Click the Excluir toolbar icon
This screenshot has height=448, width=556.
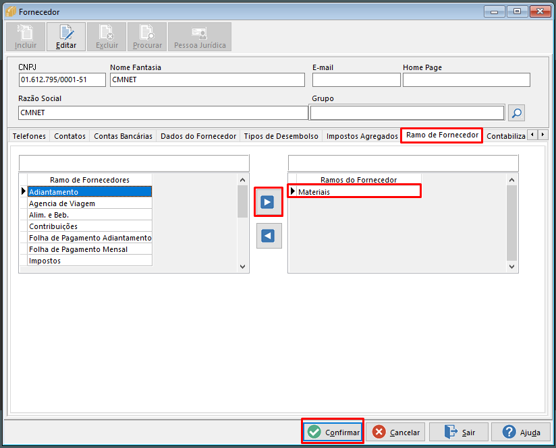click(x=107, y=37)
